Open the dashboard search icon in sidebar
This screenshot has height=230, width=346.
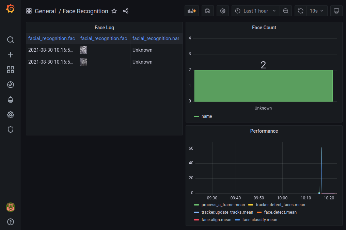point(10,40)
